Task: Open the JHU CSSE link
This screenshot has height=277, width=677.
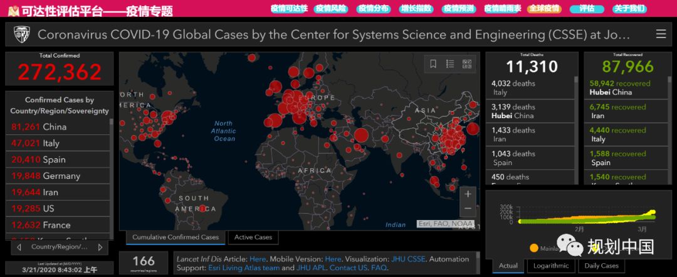Action: point(408,259)
